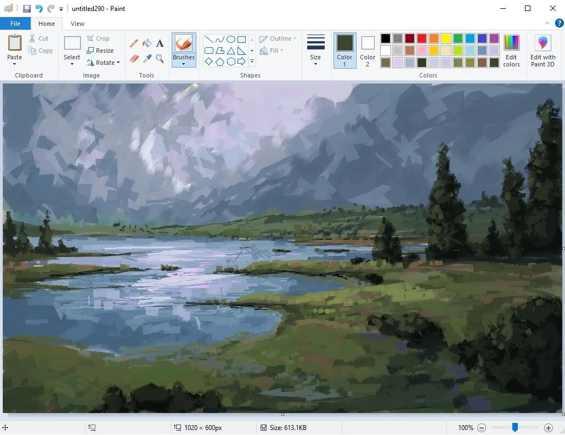Select the Pencil tool

134,43
